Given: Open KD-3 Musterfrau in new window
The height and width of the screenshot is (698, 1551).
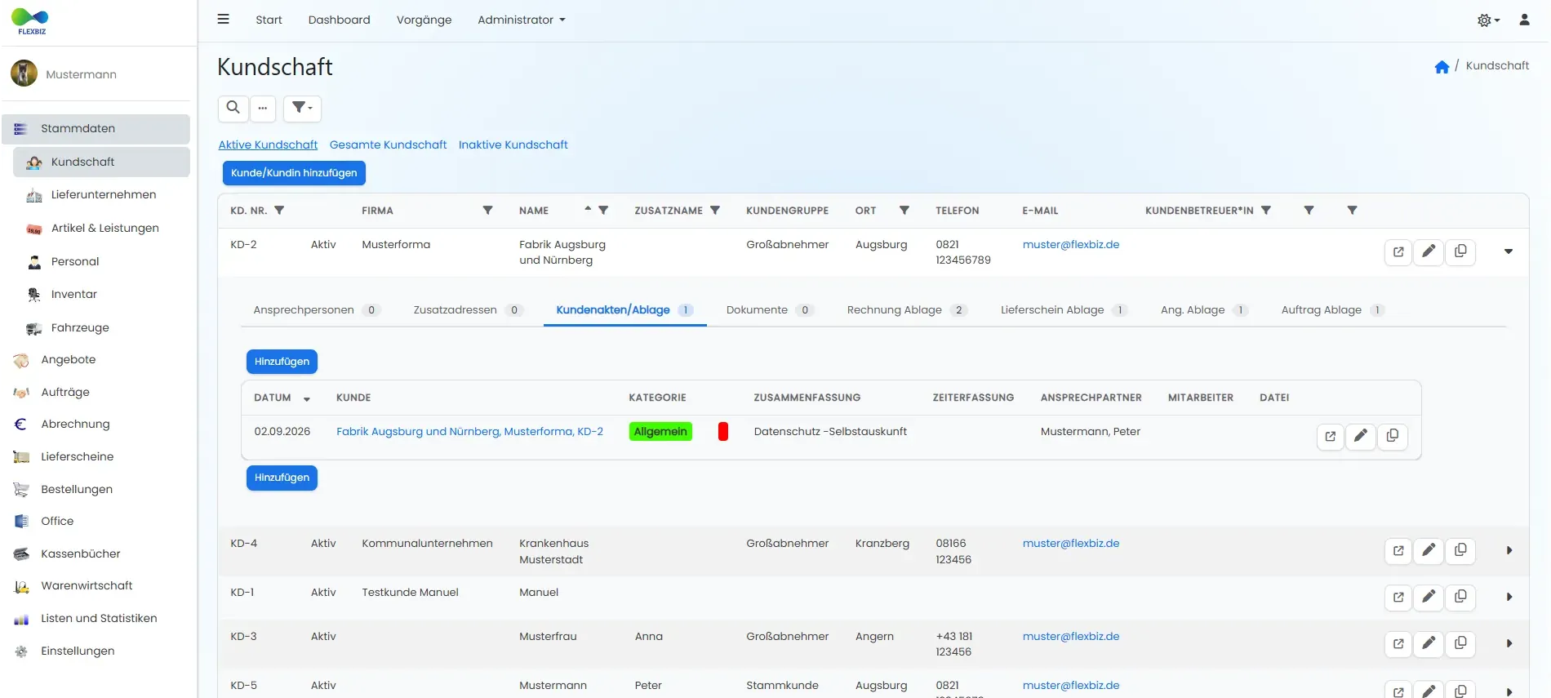Looking at the screenshot, I should [1398, 643].
